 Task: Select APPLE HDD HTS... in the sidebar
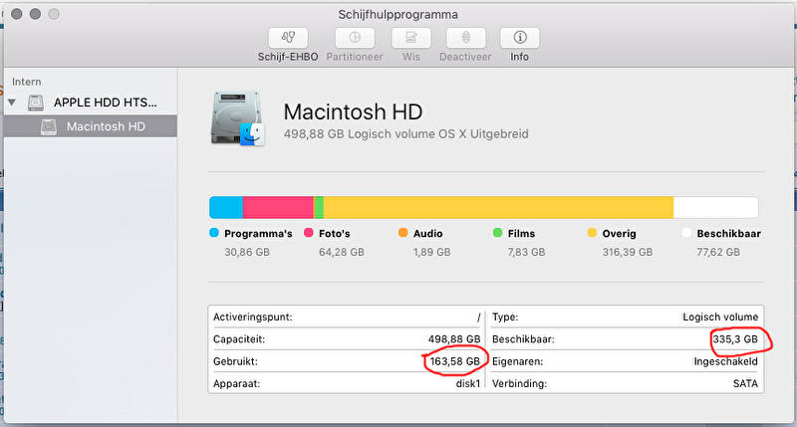tap(105, 103)
